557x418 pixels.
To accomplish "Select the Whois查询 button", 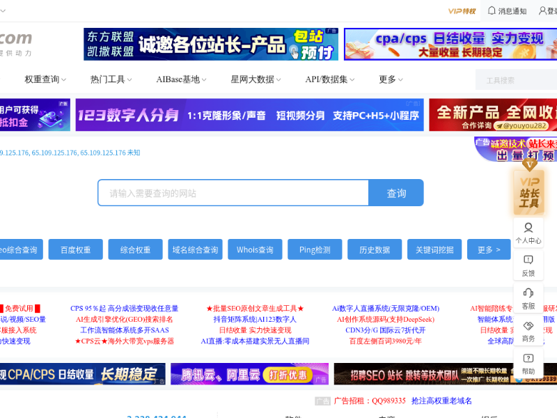I will (255, 249).
